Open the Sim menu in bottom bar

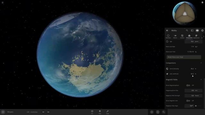(92, 112)
